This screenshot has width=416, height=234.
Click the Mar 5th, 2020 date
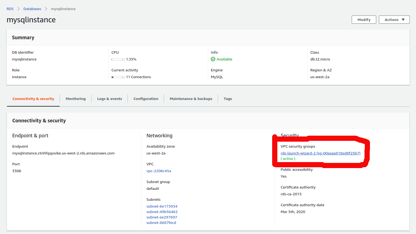coord(293,212)
